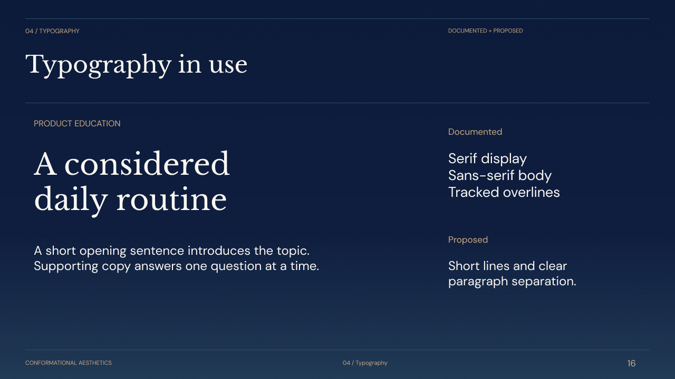The image size is (675, 379).
Task: Click the 'Documented' subheading
Action: tap(475, 132)
